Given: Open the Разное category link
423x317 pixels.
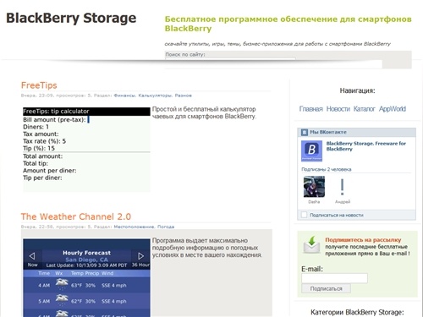Looking at the screenshot, I should point(183,96).
